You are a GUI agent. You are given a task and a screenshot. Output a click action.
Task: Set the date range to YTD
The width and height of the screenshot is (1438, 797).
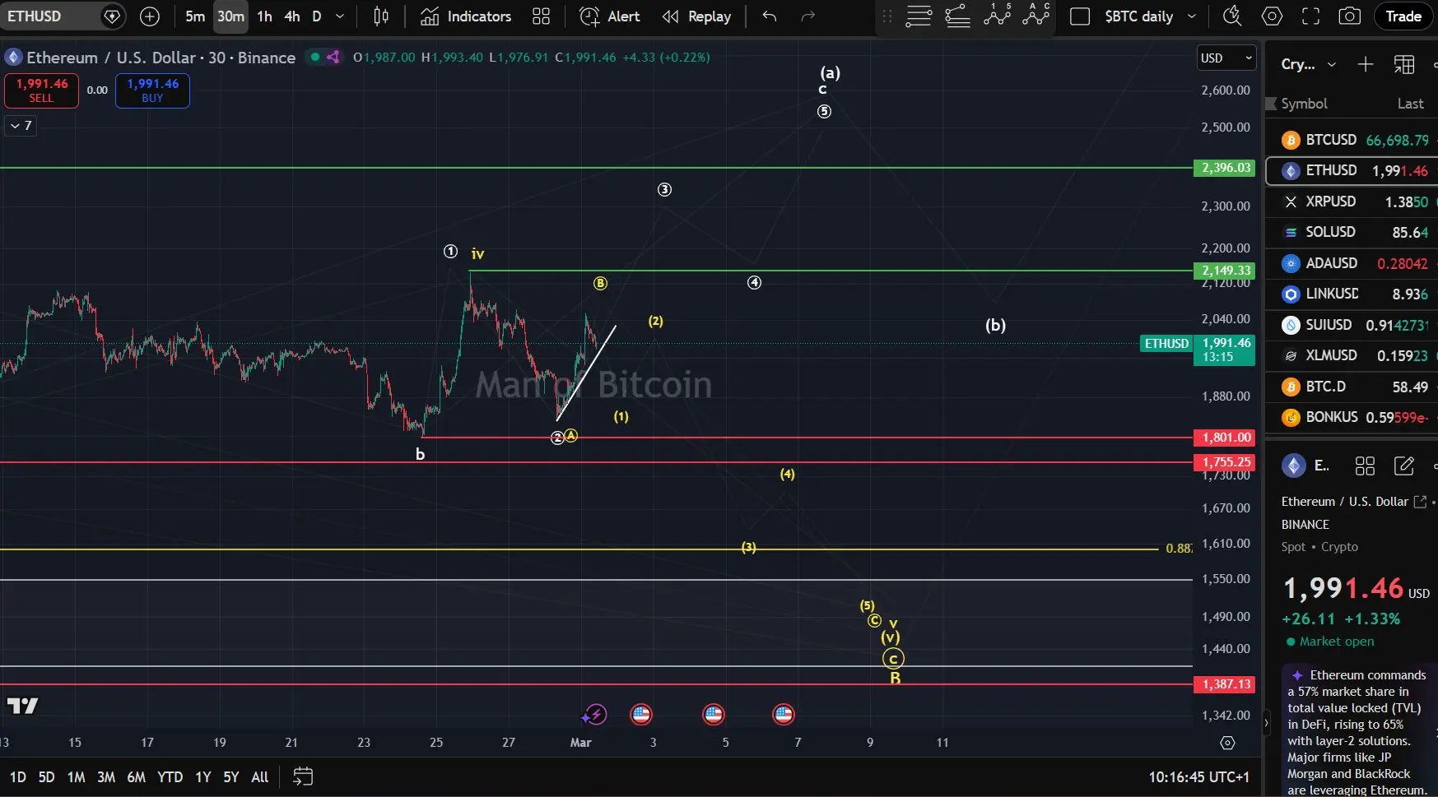click(x=170, y=777)
